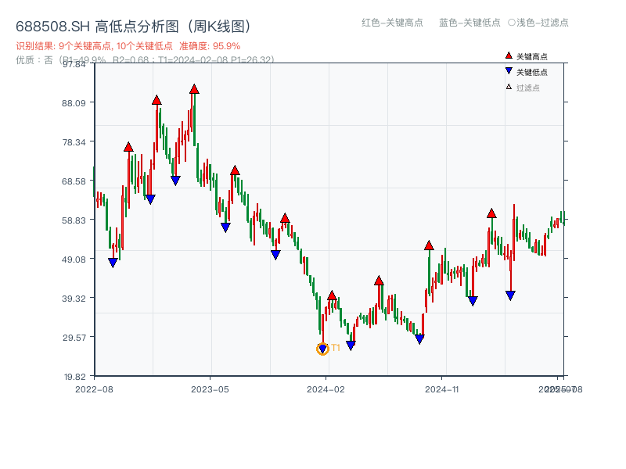Select the rightmost red triangle near 58.83

pyautogui.click(x=491, y=213)
